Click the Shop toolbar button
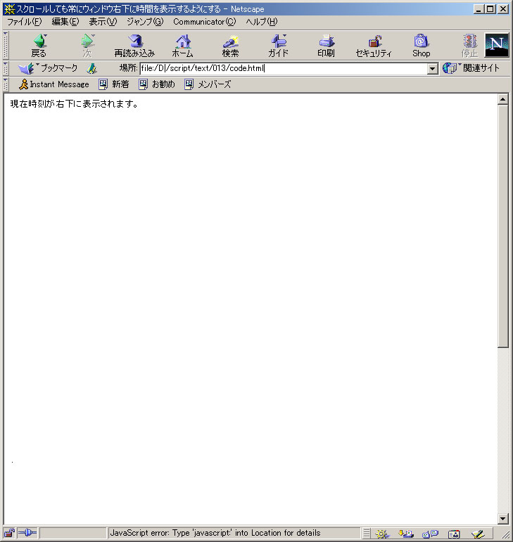513x542 pixels. coord(421,46)
